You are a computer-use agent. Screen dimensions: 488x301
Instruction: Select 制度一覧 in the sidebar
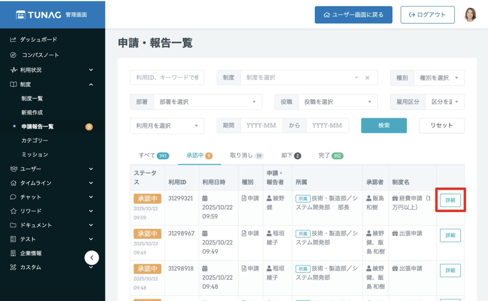[32, 98]
